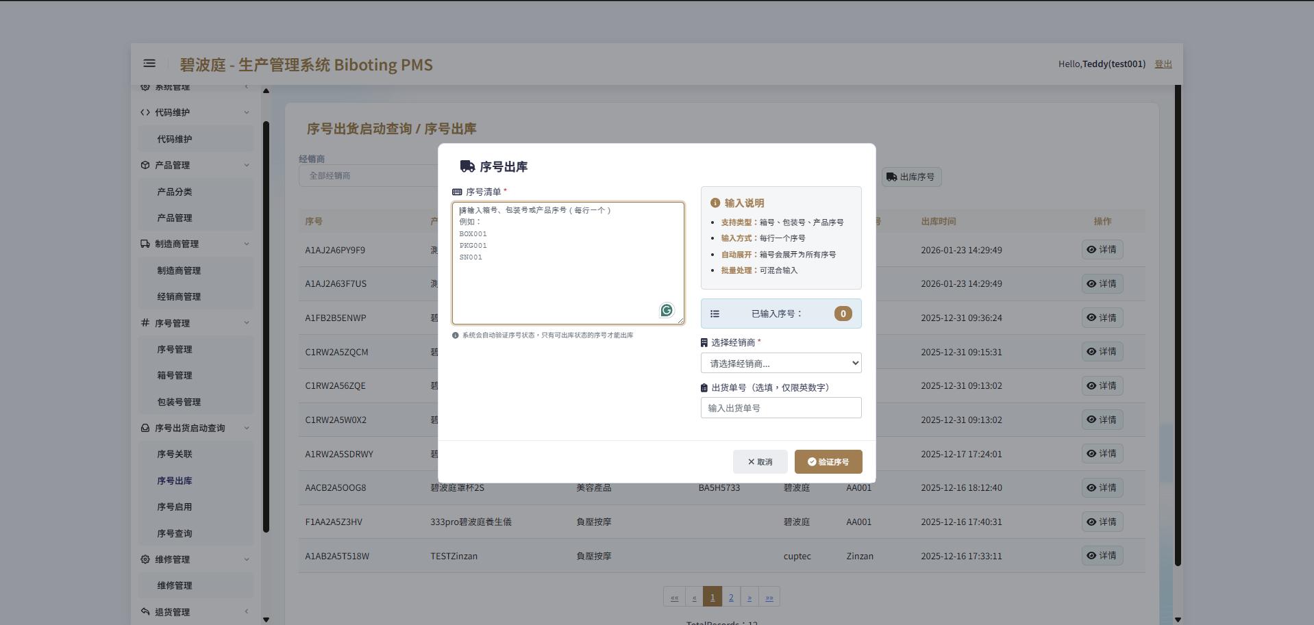Click the clipboard icon beside 出货单号

coord(704,387)
